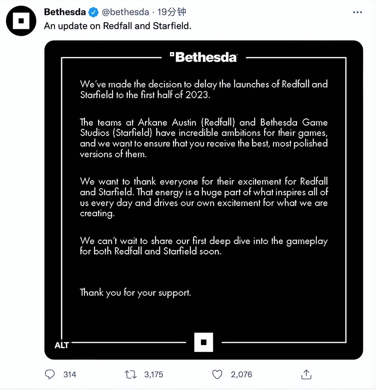Open the share tweet icon
The width and height of the screenshot is (376, 390).
point(306,374)
